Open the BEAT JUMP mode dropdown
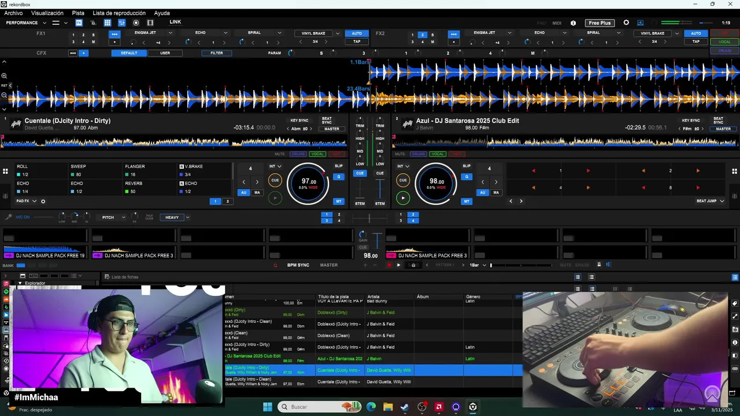Viewport: 740px width, 416px height. 722,201
